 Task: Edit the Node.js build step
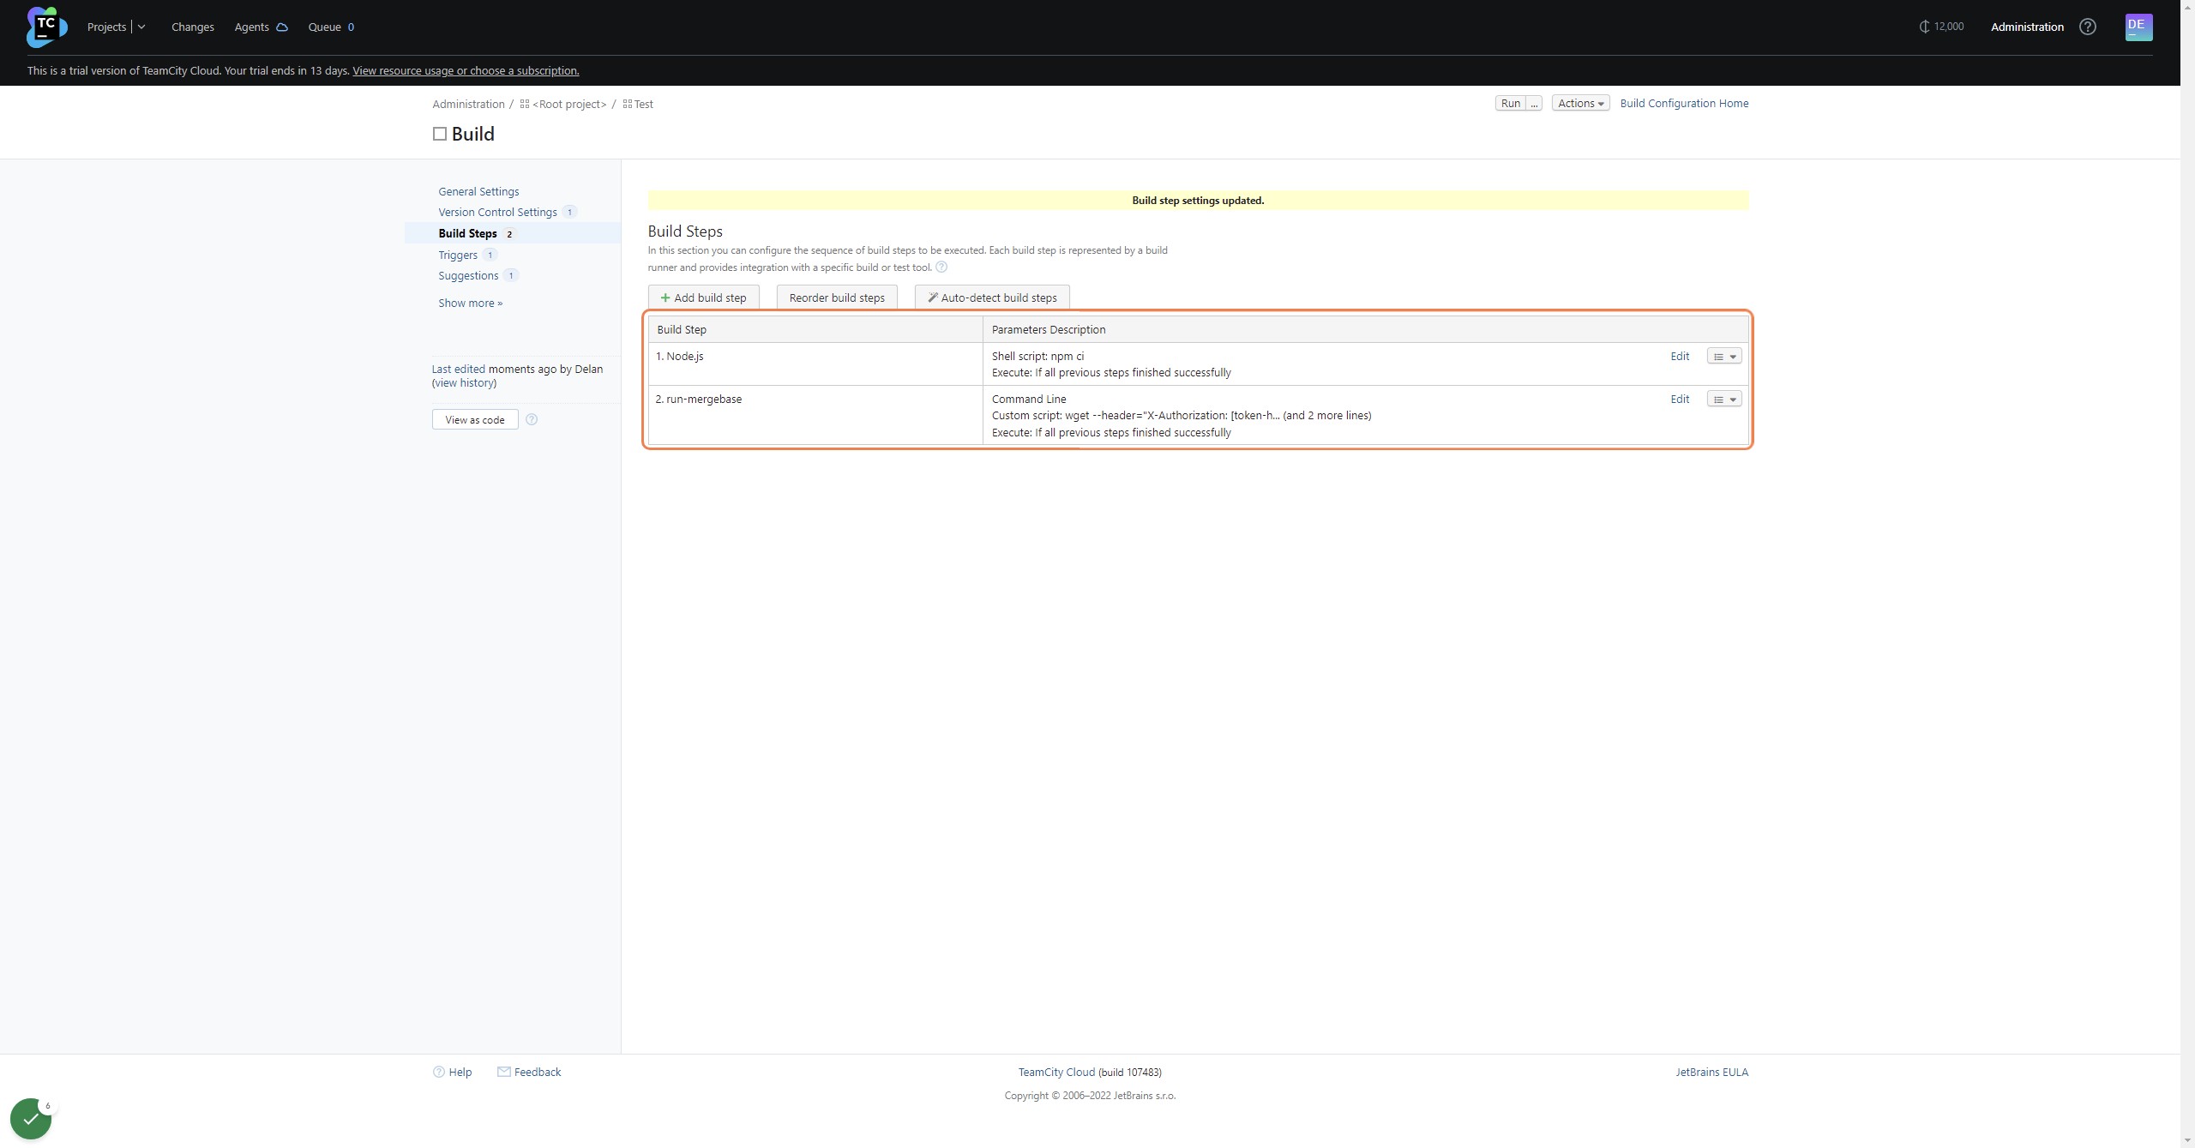coord(1680,356)
